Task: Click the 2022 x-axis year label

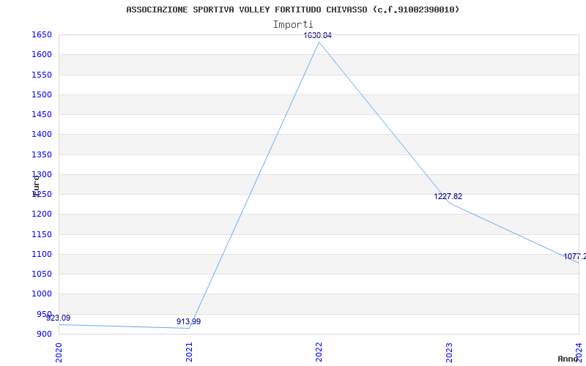Action: tap(319, 353)
